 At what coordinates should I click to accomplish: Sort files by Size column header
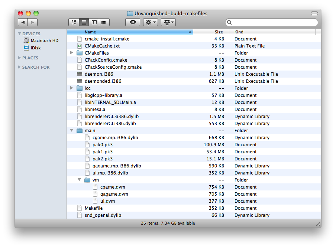tap(219, 32)
